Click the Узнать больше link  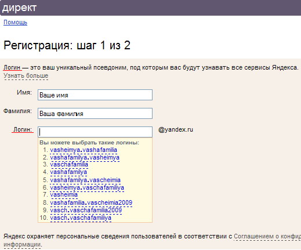pos(26,75)
